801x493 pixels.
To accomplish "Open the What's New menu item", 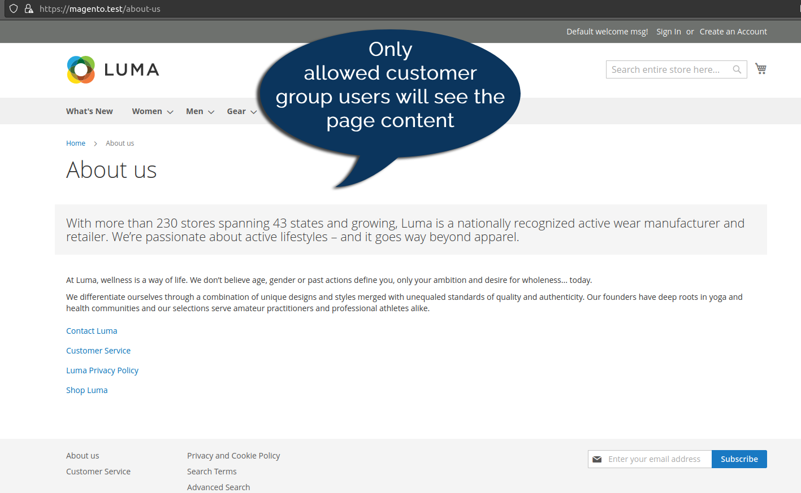I will click(x=89, y=111).
